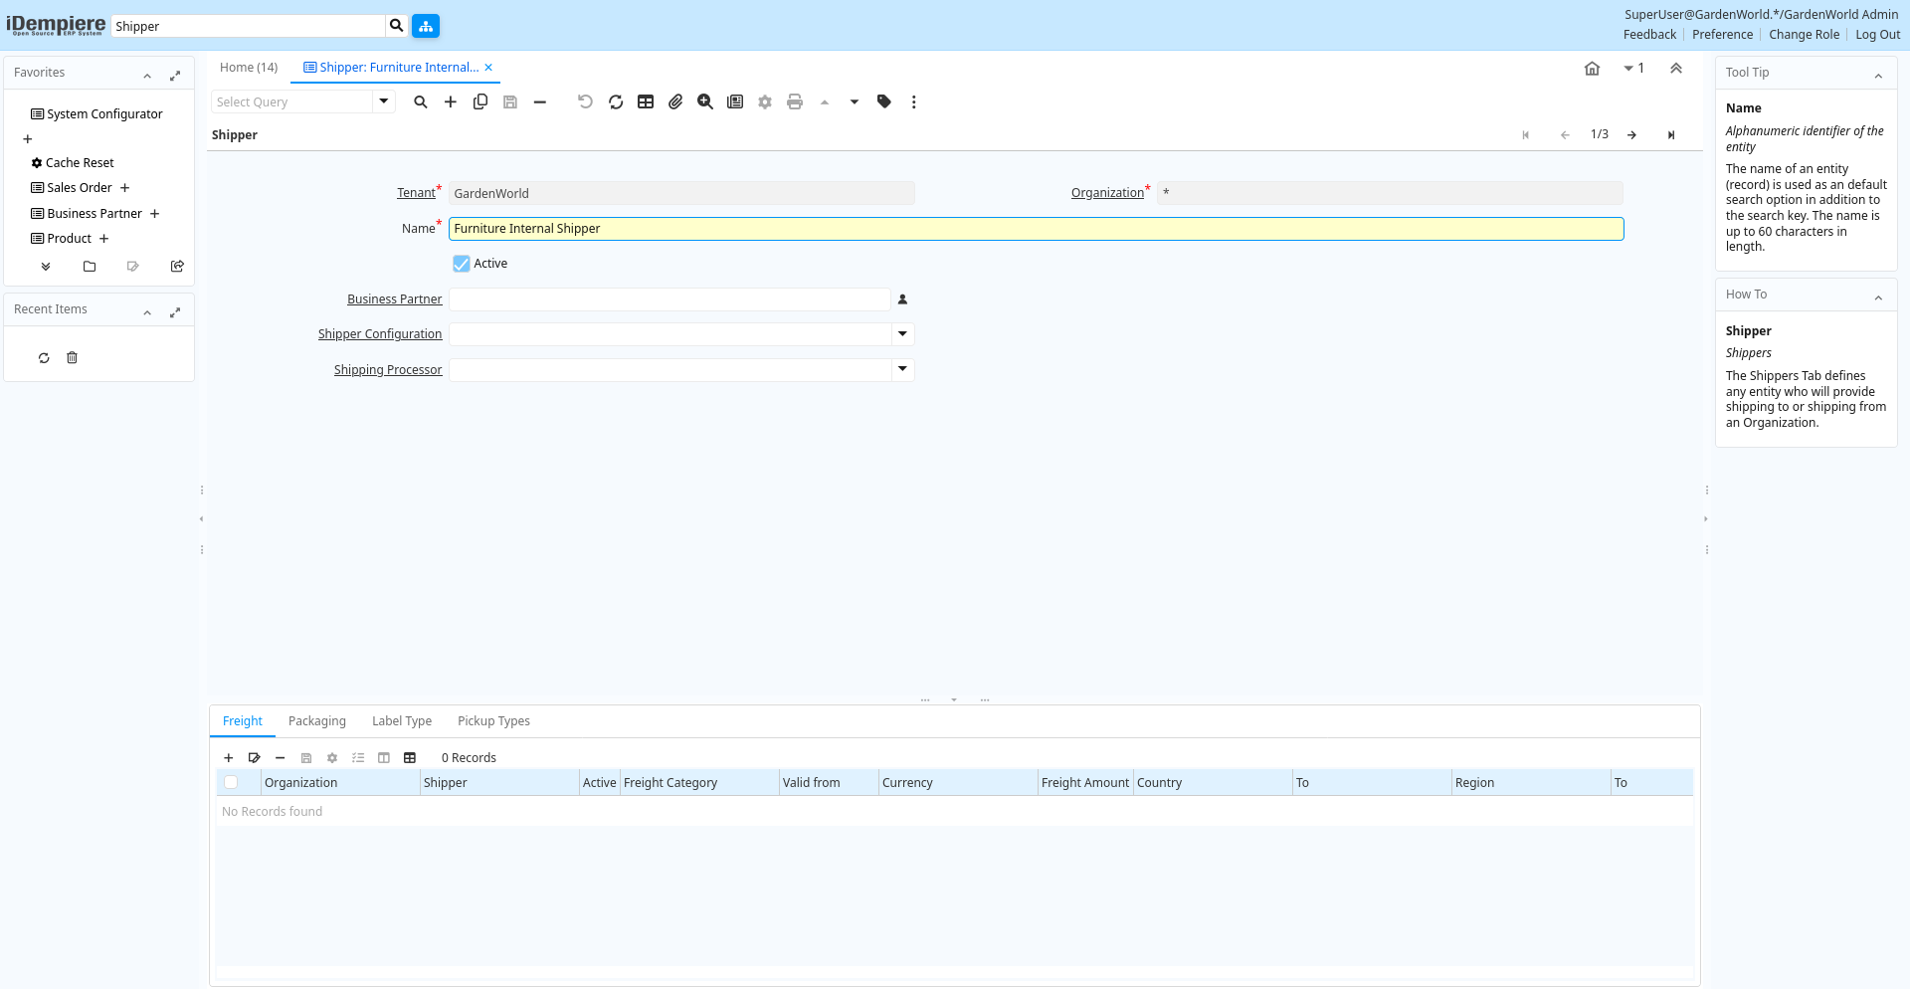Image resolution: width=1910 pixels, height=989 pixels.
Task: Open the Shipper Configuration dropdown
Action: coord(902,334)
